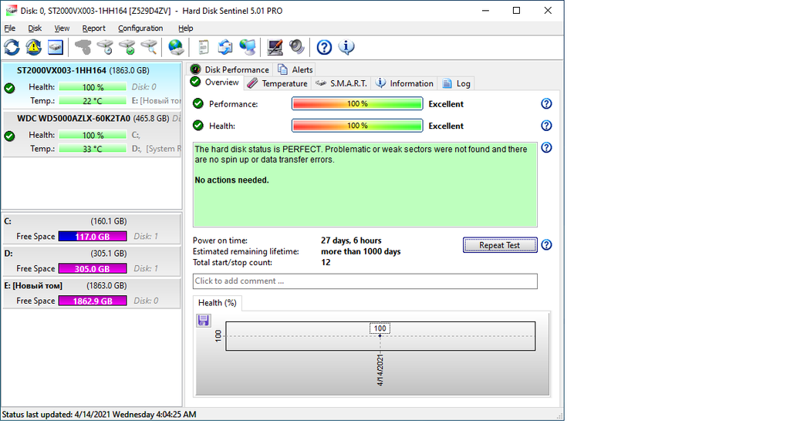790x444 pixels.
Task: Click the save floppy icon in health chart
Action: pos(204,320)
